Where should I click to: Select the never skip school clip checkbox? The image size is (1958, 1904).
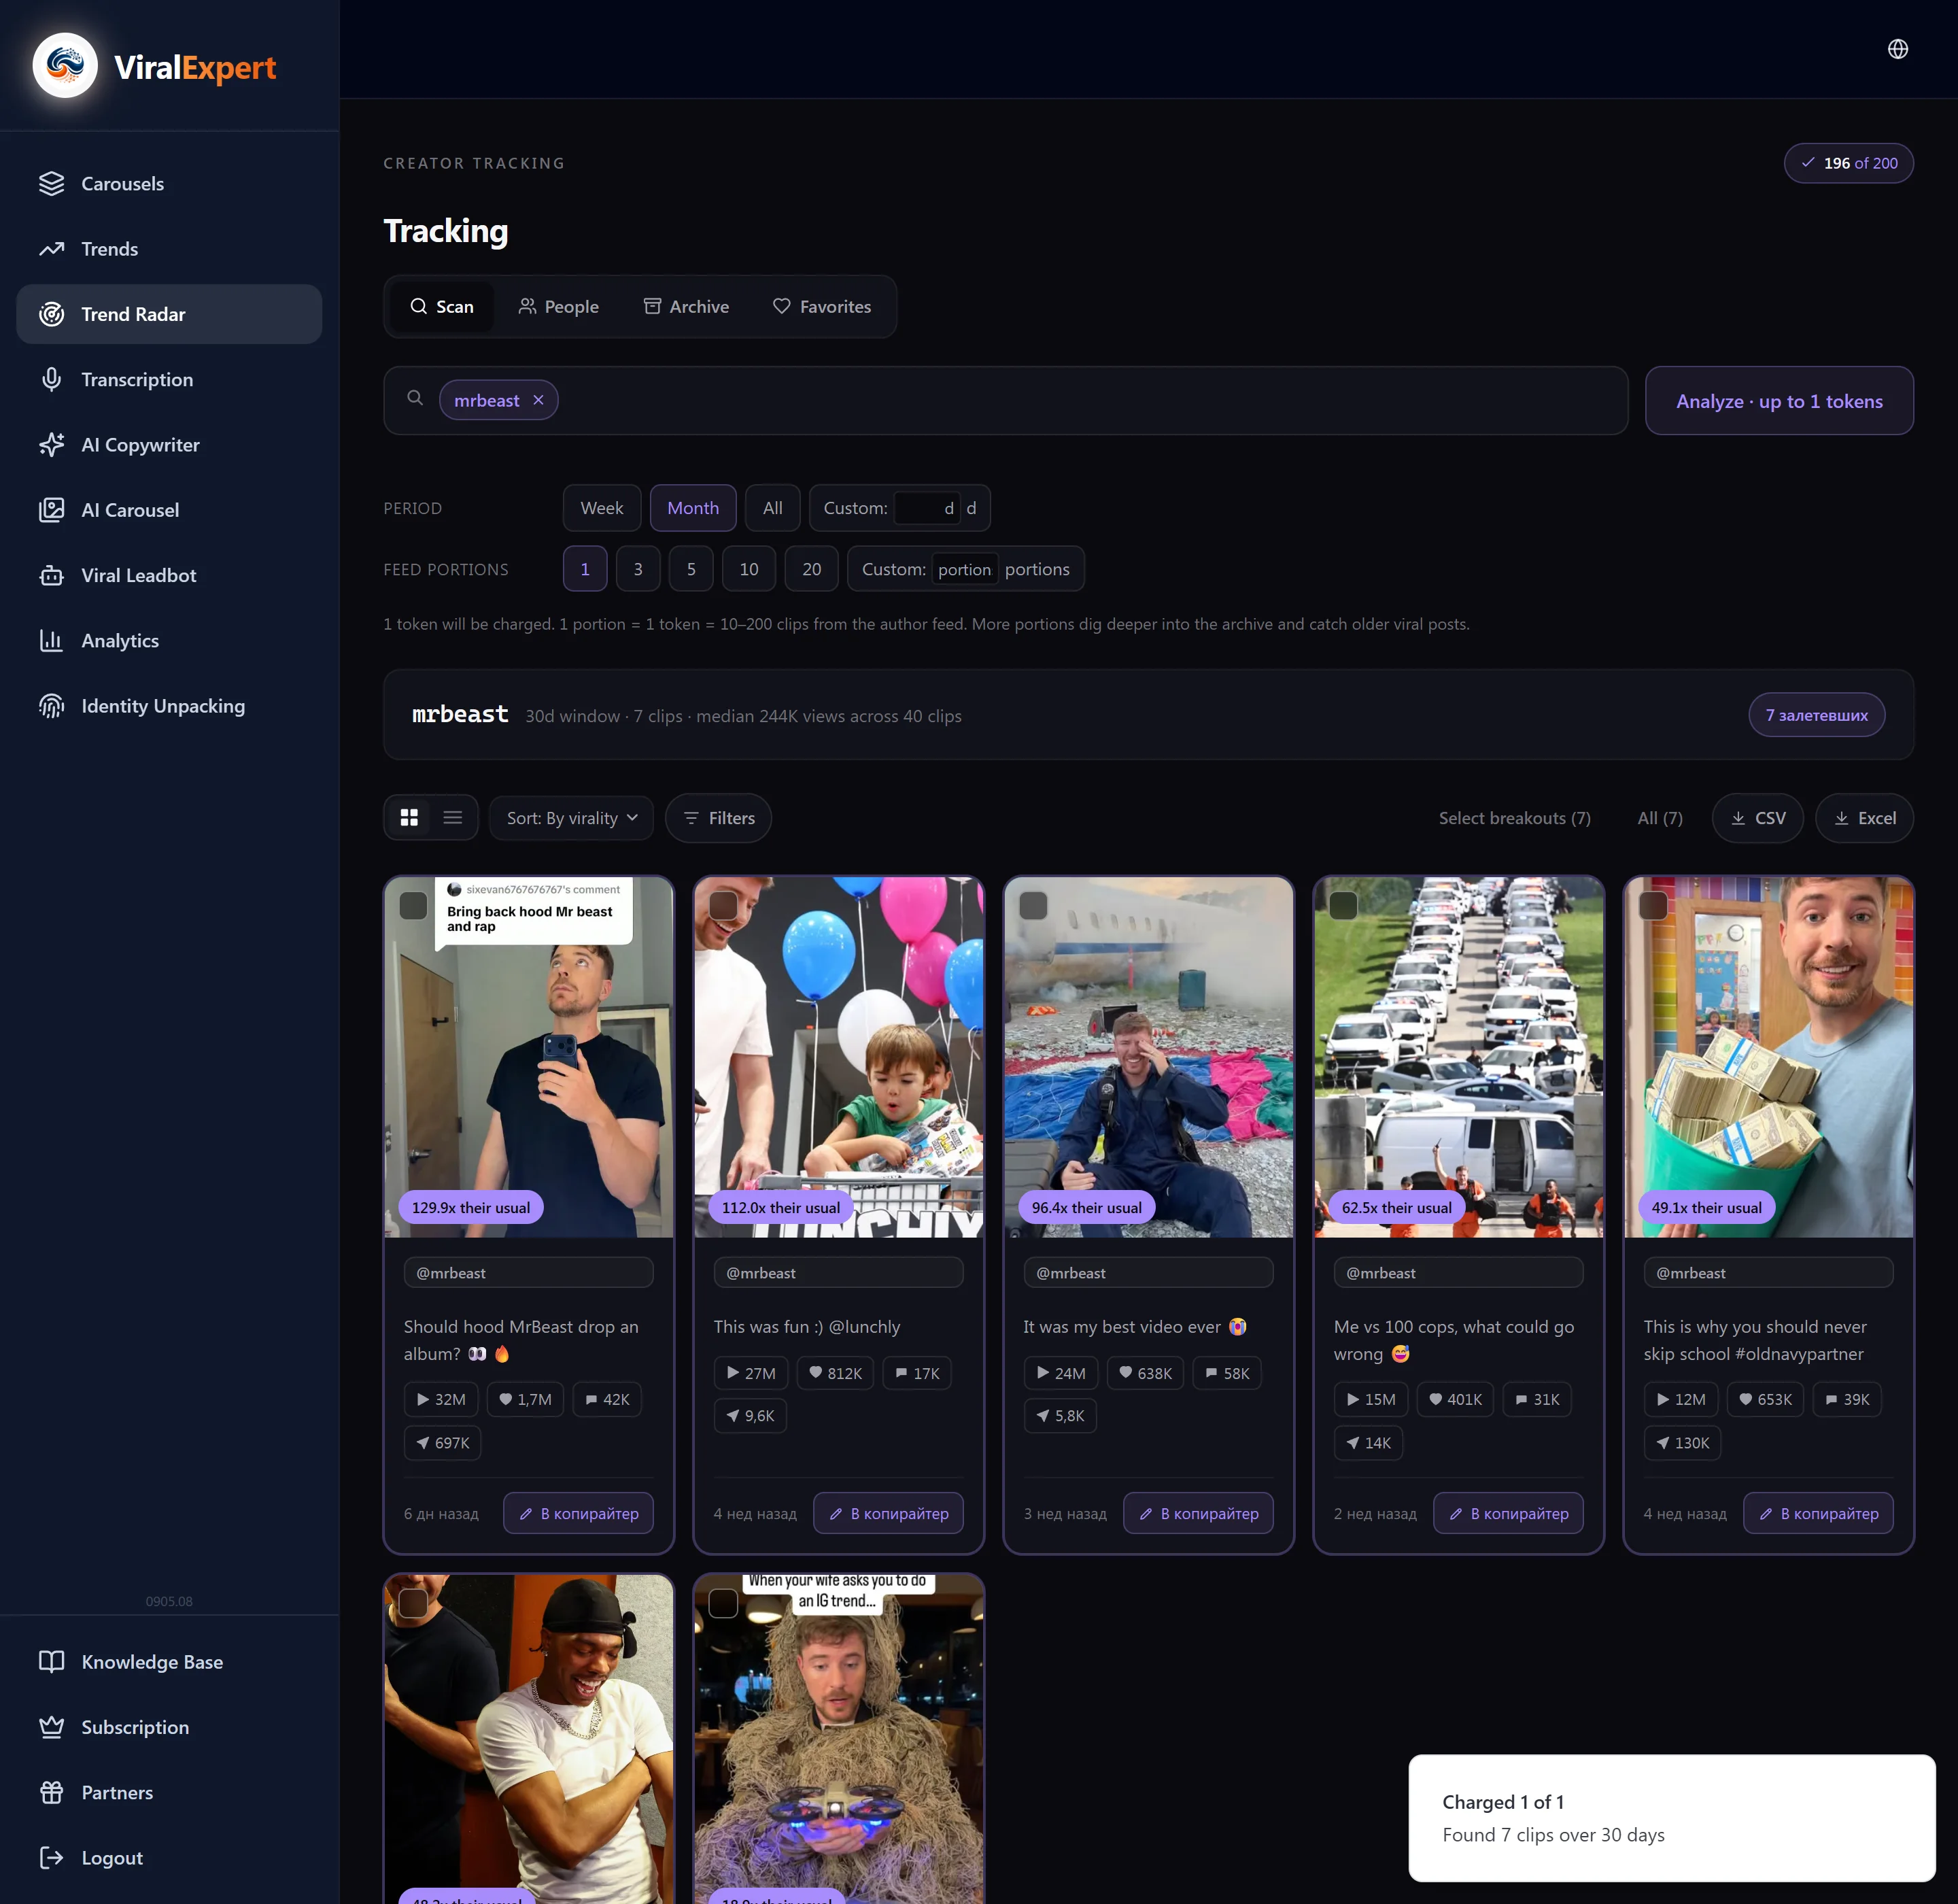[1653, 906]
